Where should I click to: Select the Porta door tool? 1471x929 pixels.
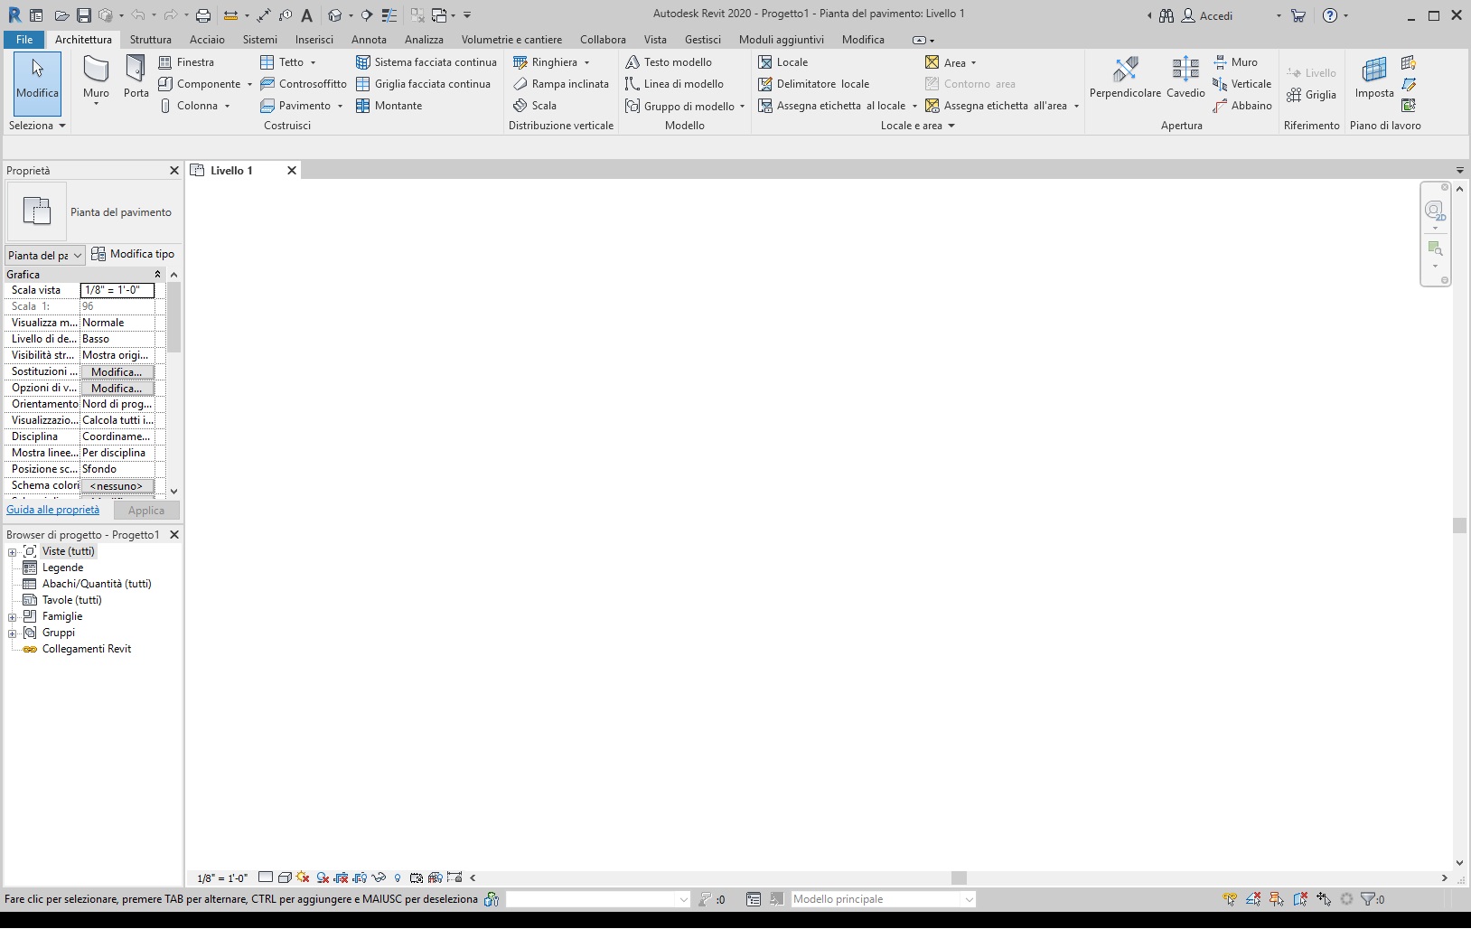click(x=136, y=77)
